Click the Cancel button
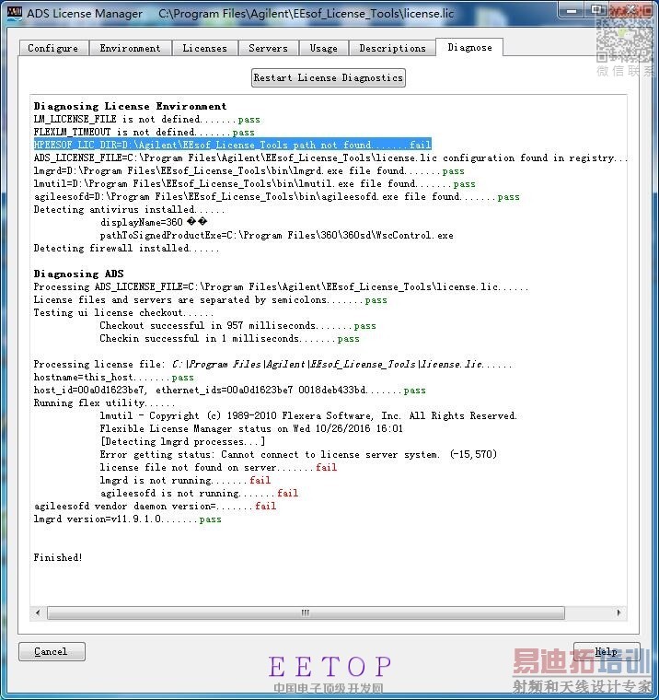This screenshot has height=700, width=659. pyautogui.click(x=52, y=651)
